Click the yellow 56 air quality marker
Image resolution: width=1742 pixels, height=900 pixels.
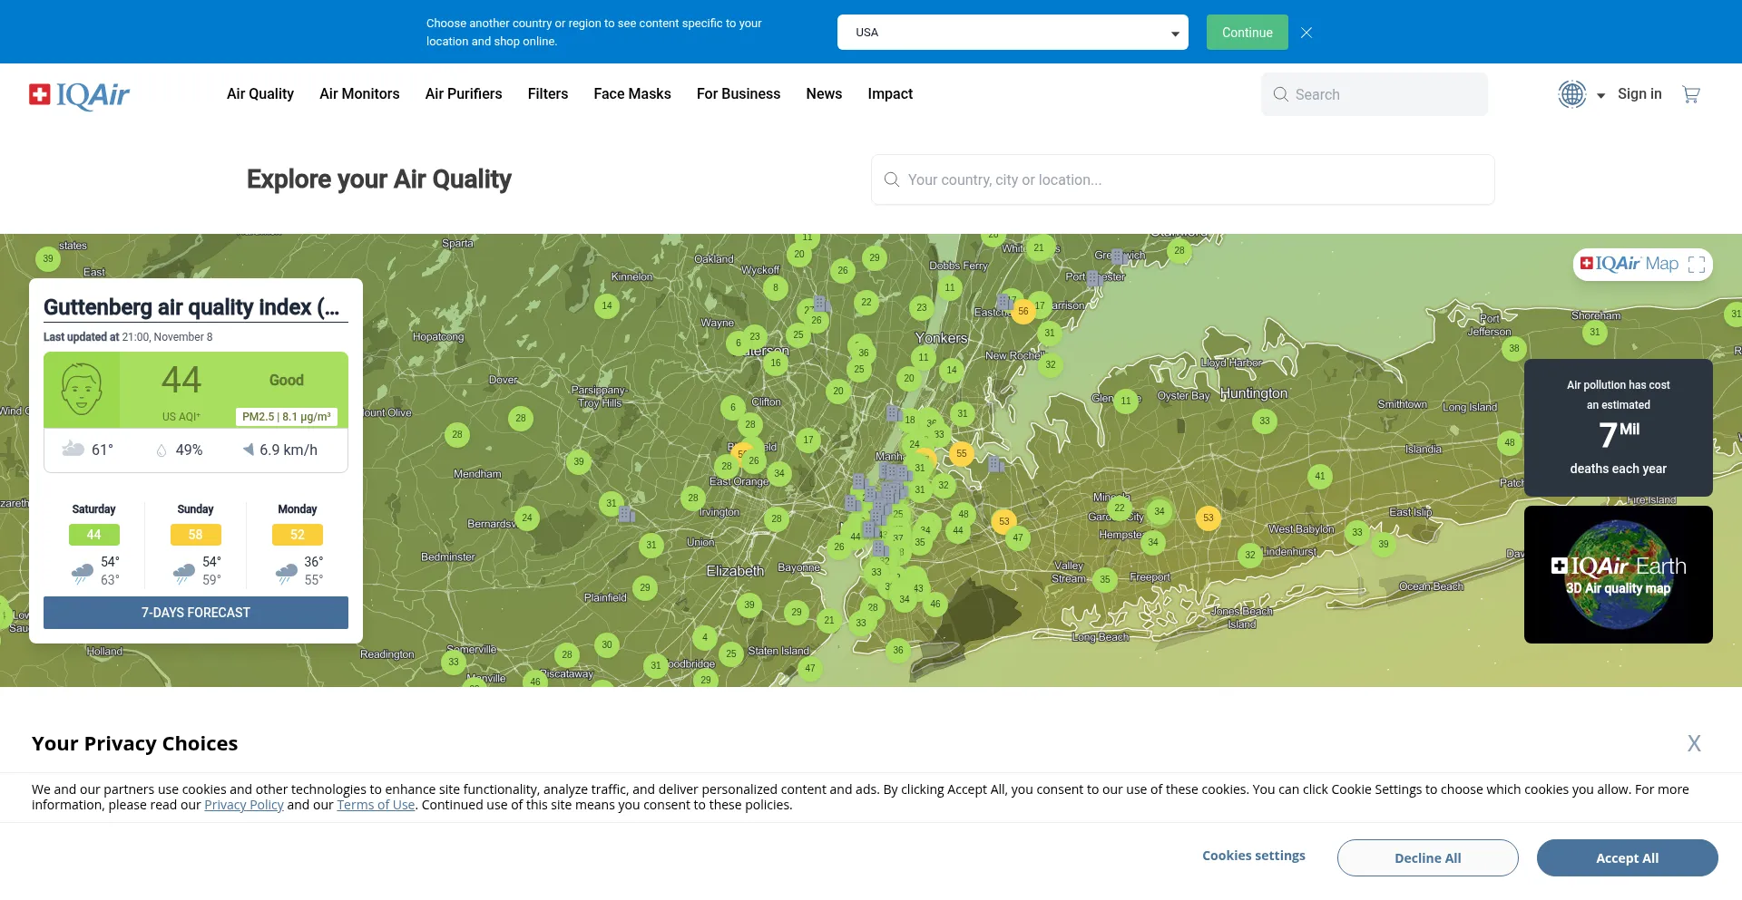click(1023, 311)
